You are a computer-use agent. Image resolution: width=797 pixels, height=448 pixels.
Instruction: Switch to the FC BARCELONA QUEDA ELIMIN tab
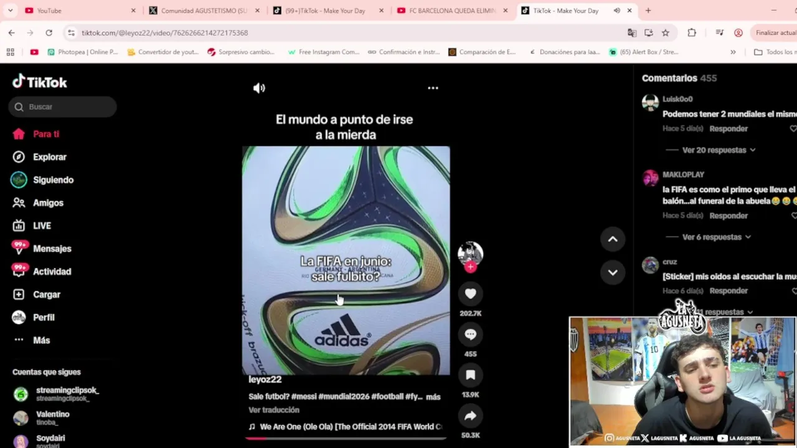[x=452, y=11]
